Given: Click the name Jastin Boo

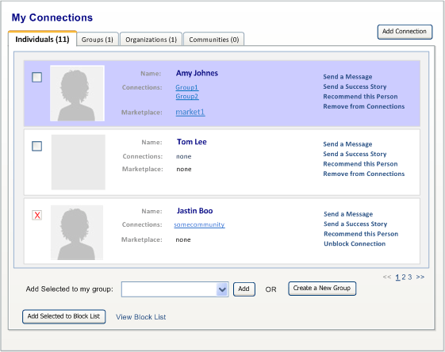Looking at the screenshot, I should pos(194,211).
